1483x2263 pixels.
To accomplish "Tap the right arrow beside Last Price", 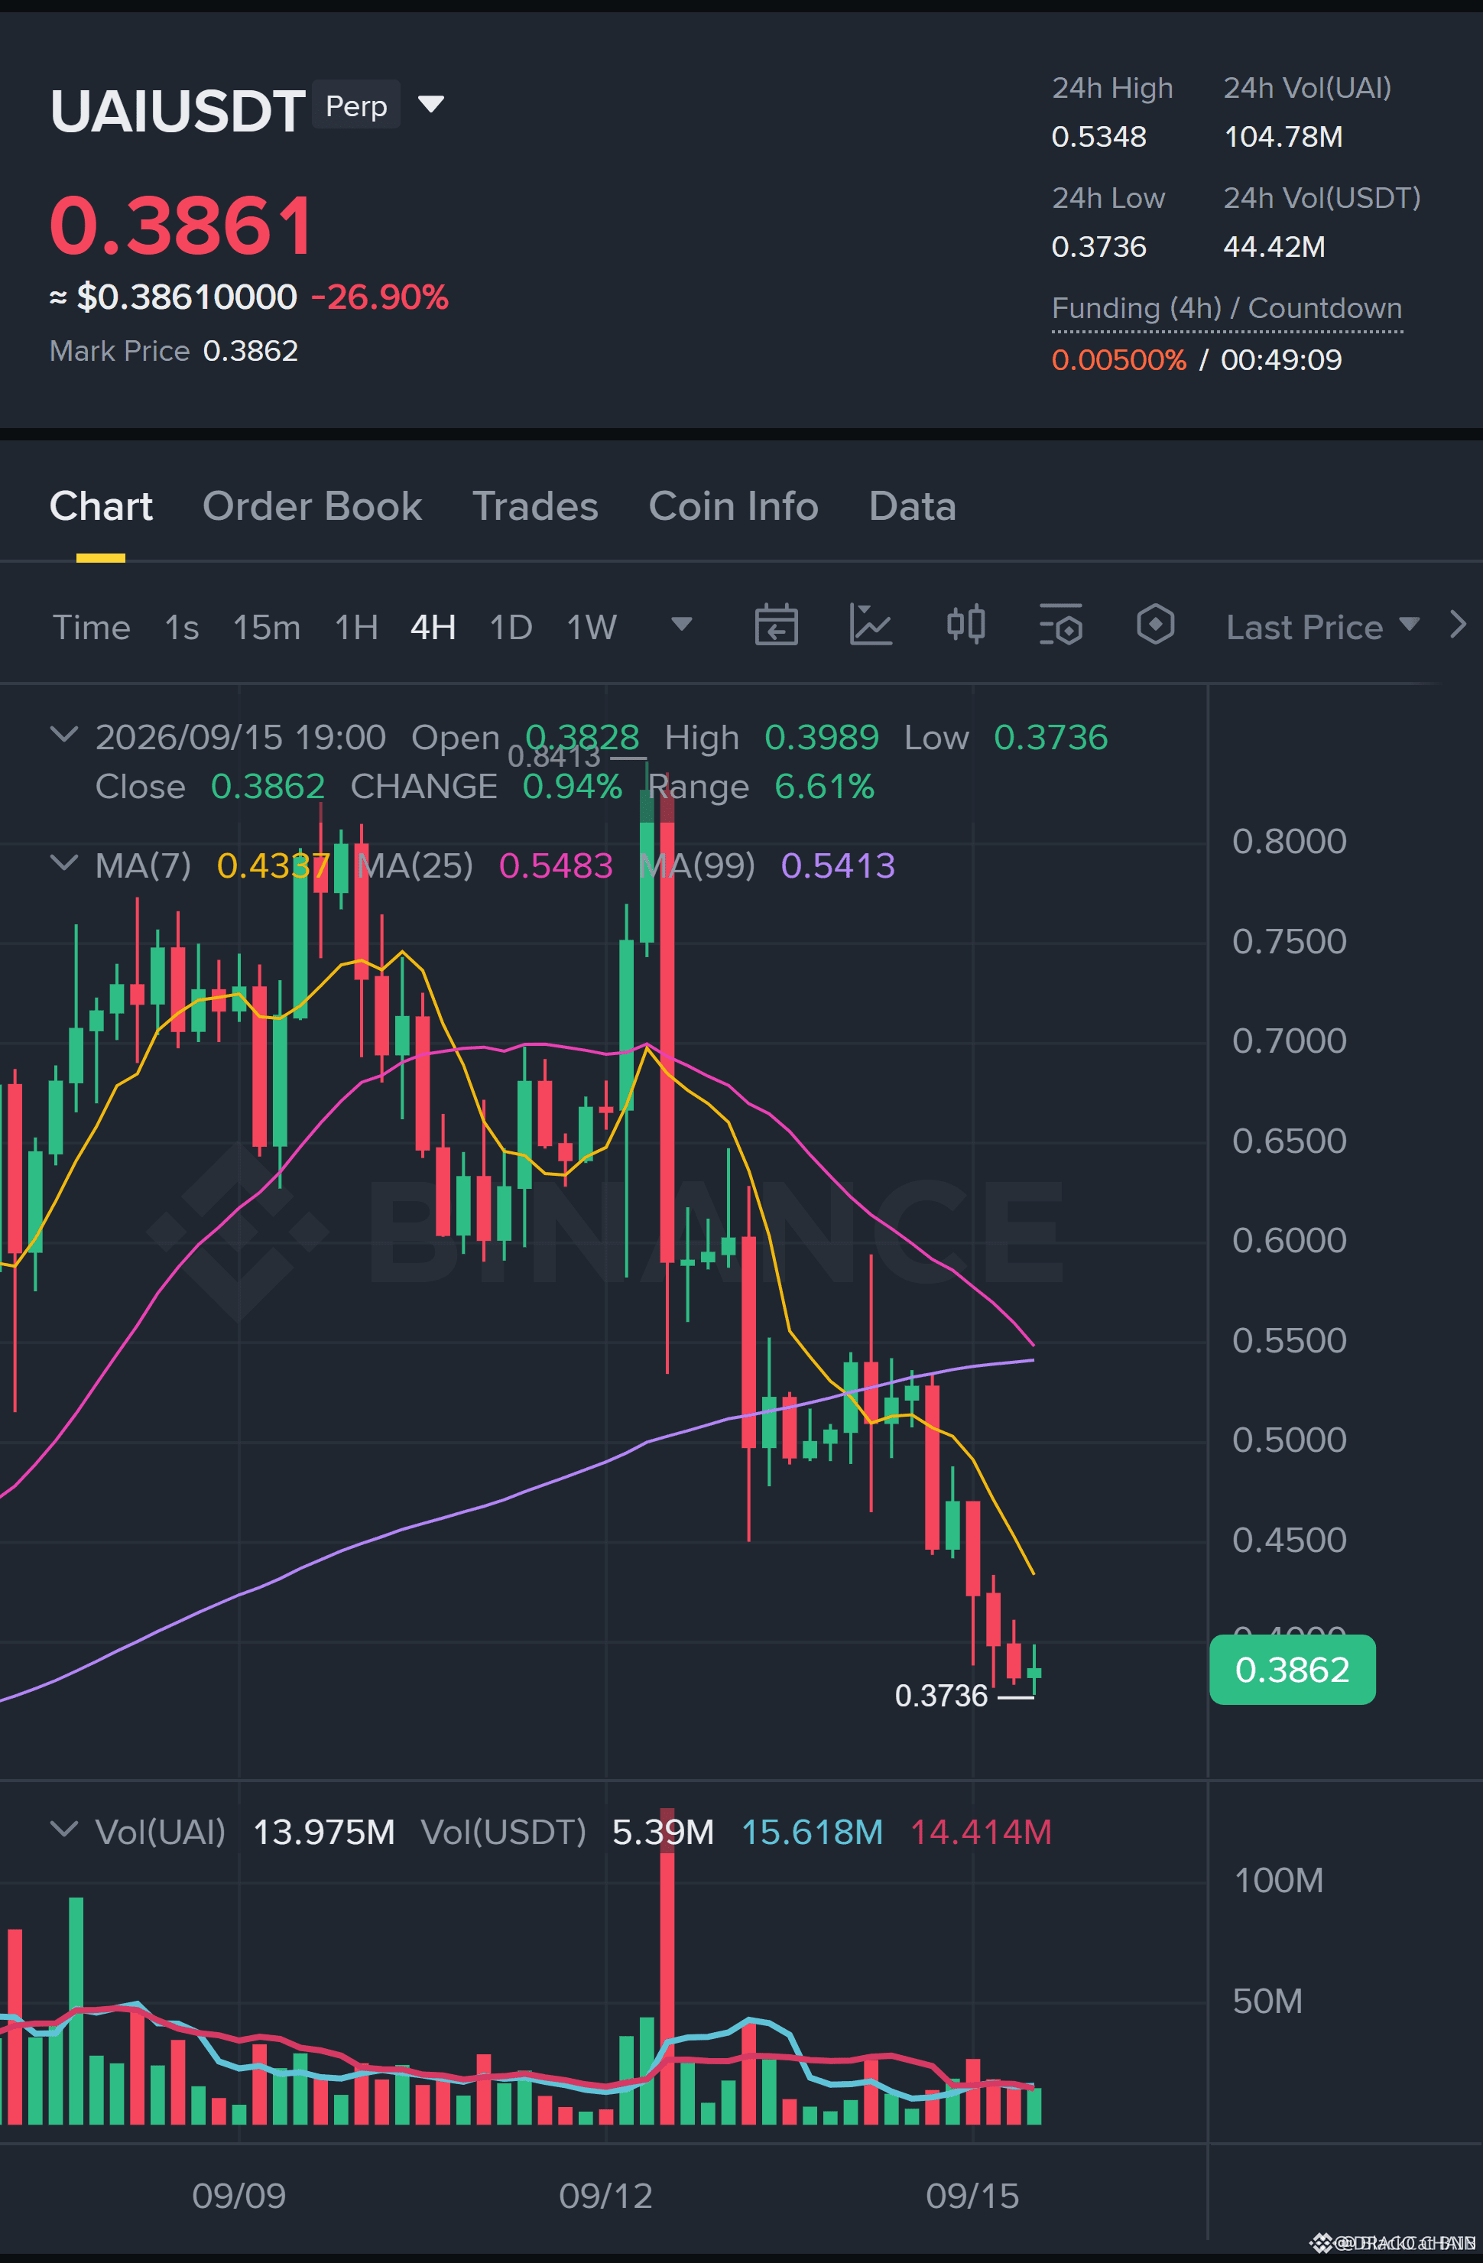I will click(1459, 625).
